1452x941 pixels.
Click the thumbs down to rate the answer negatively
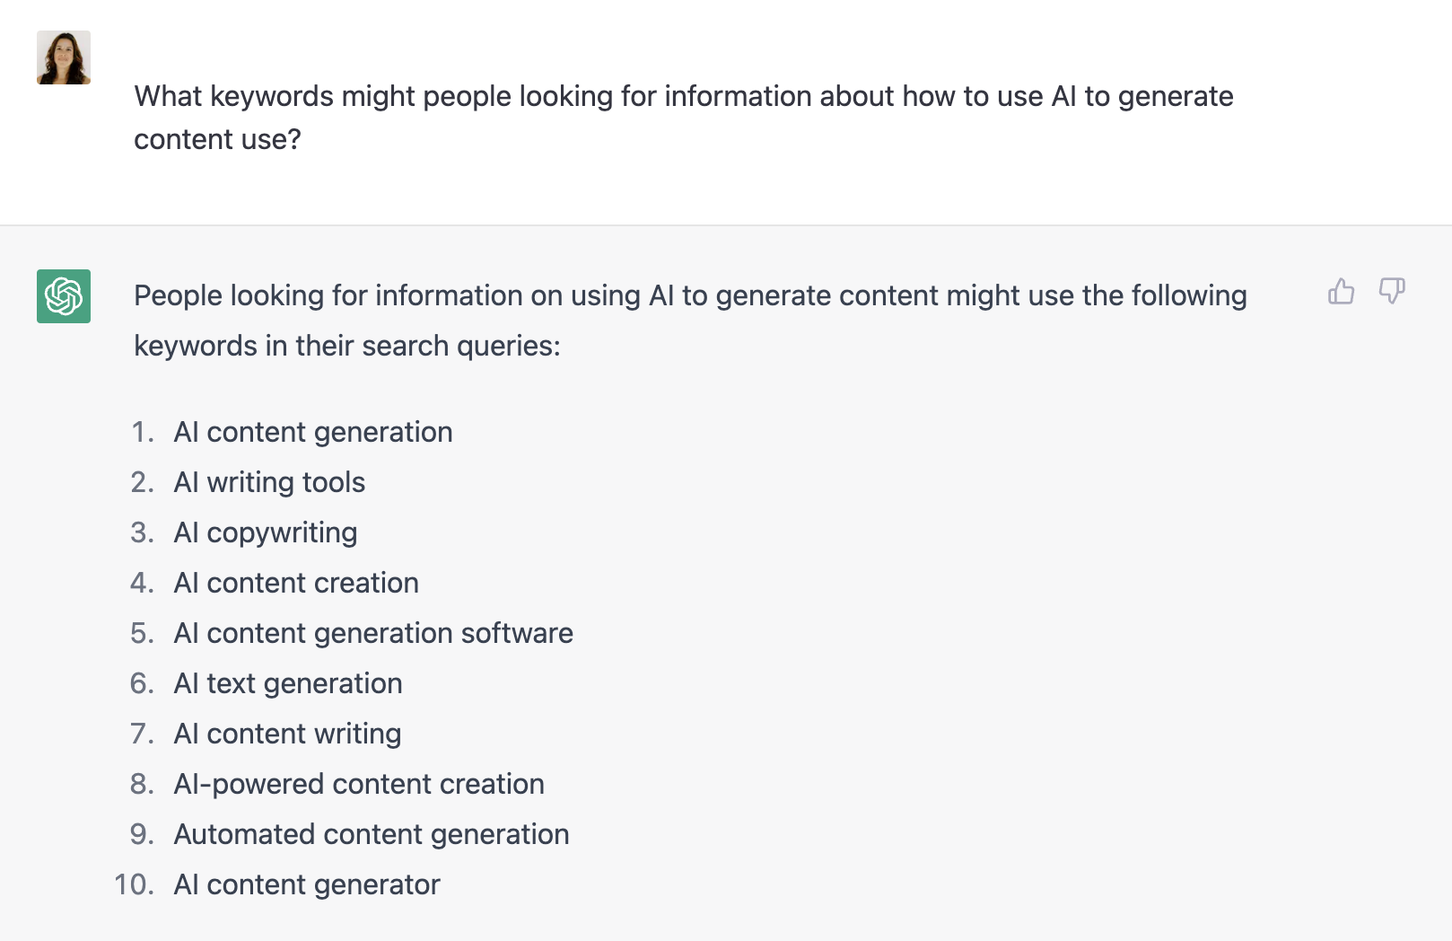pos(1392,291)
